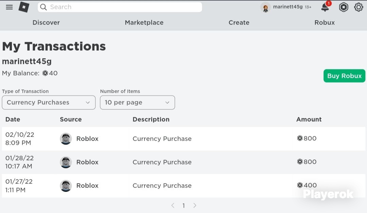
Task: Open the Robux balance icon in header
Action: (x=343, y=7)
